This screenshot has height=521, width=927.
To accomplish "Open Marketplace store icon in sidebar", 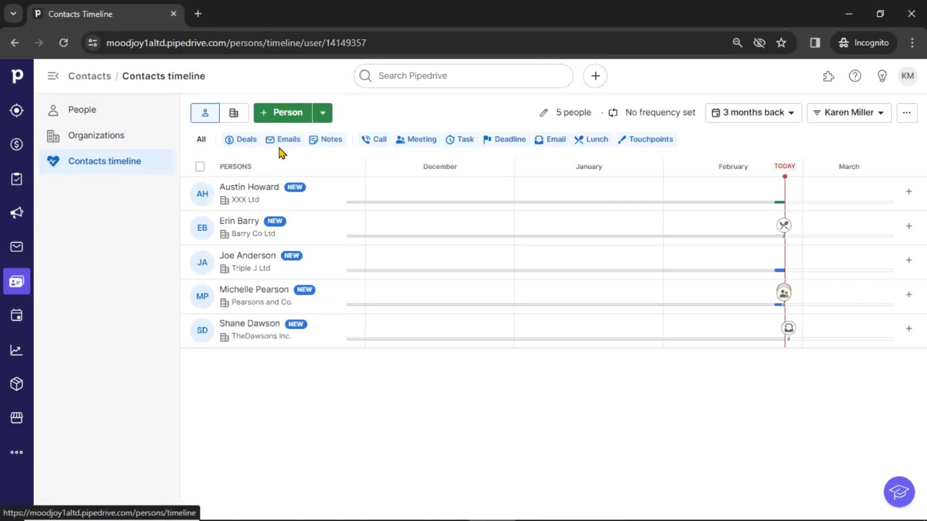I will pyautogui.click(x=16, y=418).
